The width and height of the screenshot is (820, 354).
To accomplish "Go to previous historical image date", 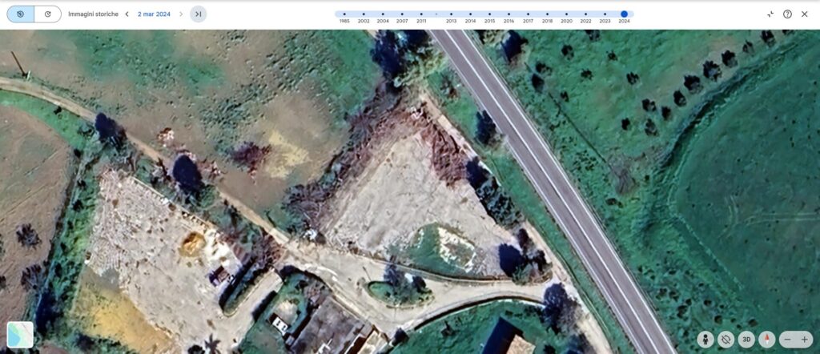I will tap(127, 14).
